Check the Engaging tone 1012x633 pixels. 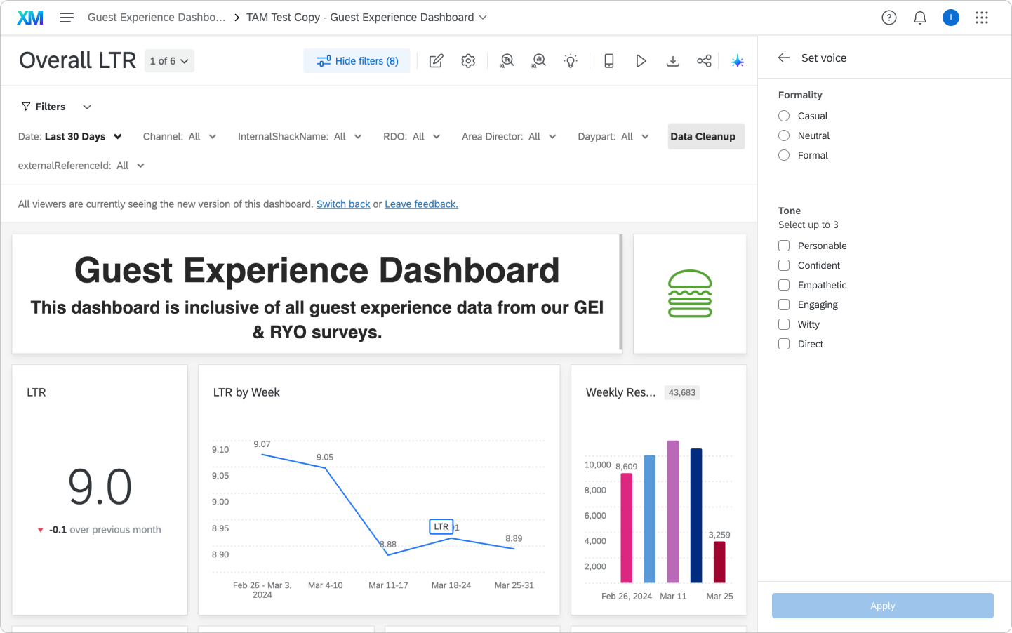[x=784, y=305]
